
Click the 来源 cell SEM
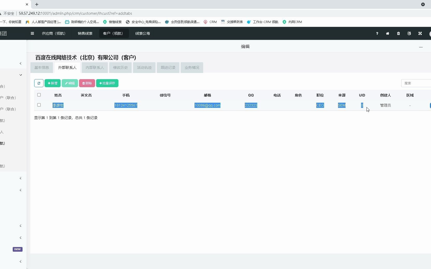coord(342,105)
